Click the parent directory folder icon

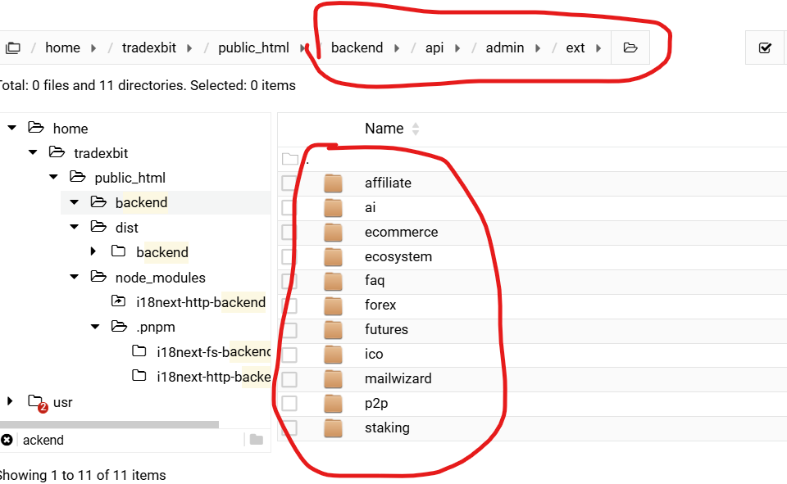coord(289,159)
